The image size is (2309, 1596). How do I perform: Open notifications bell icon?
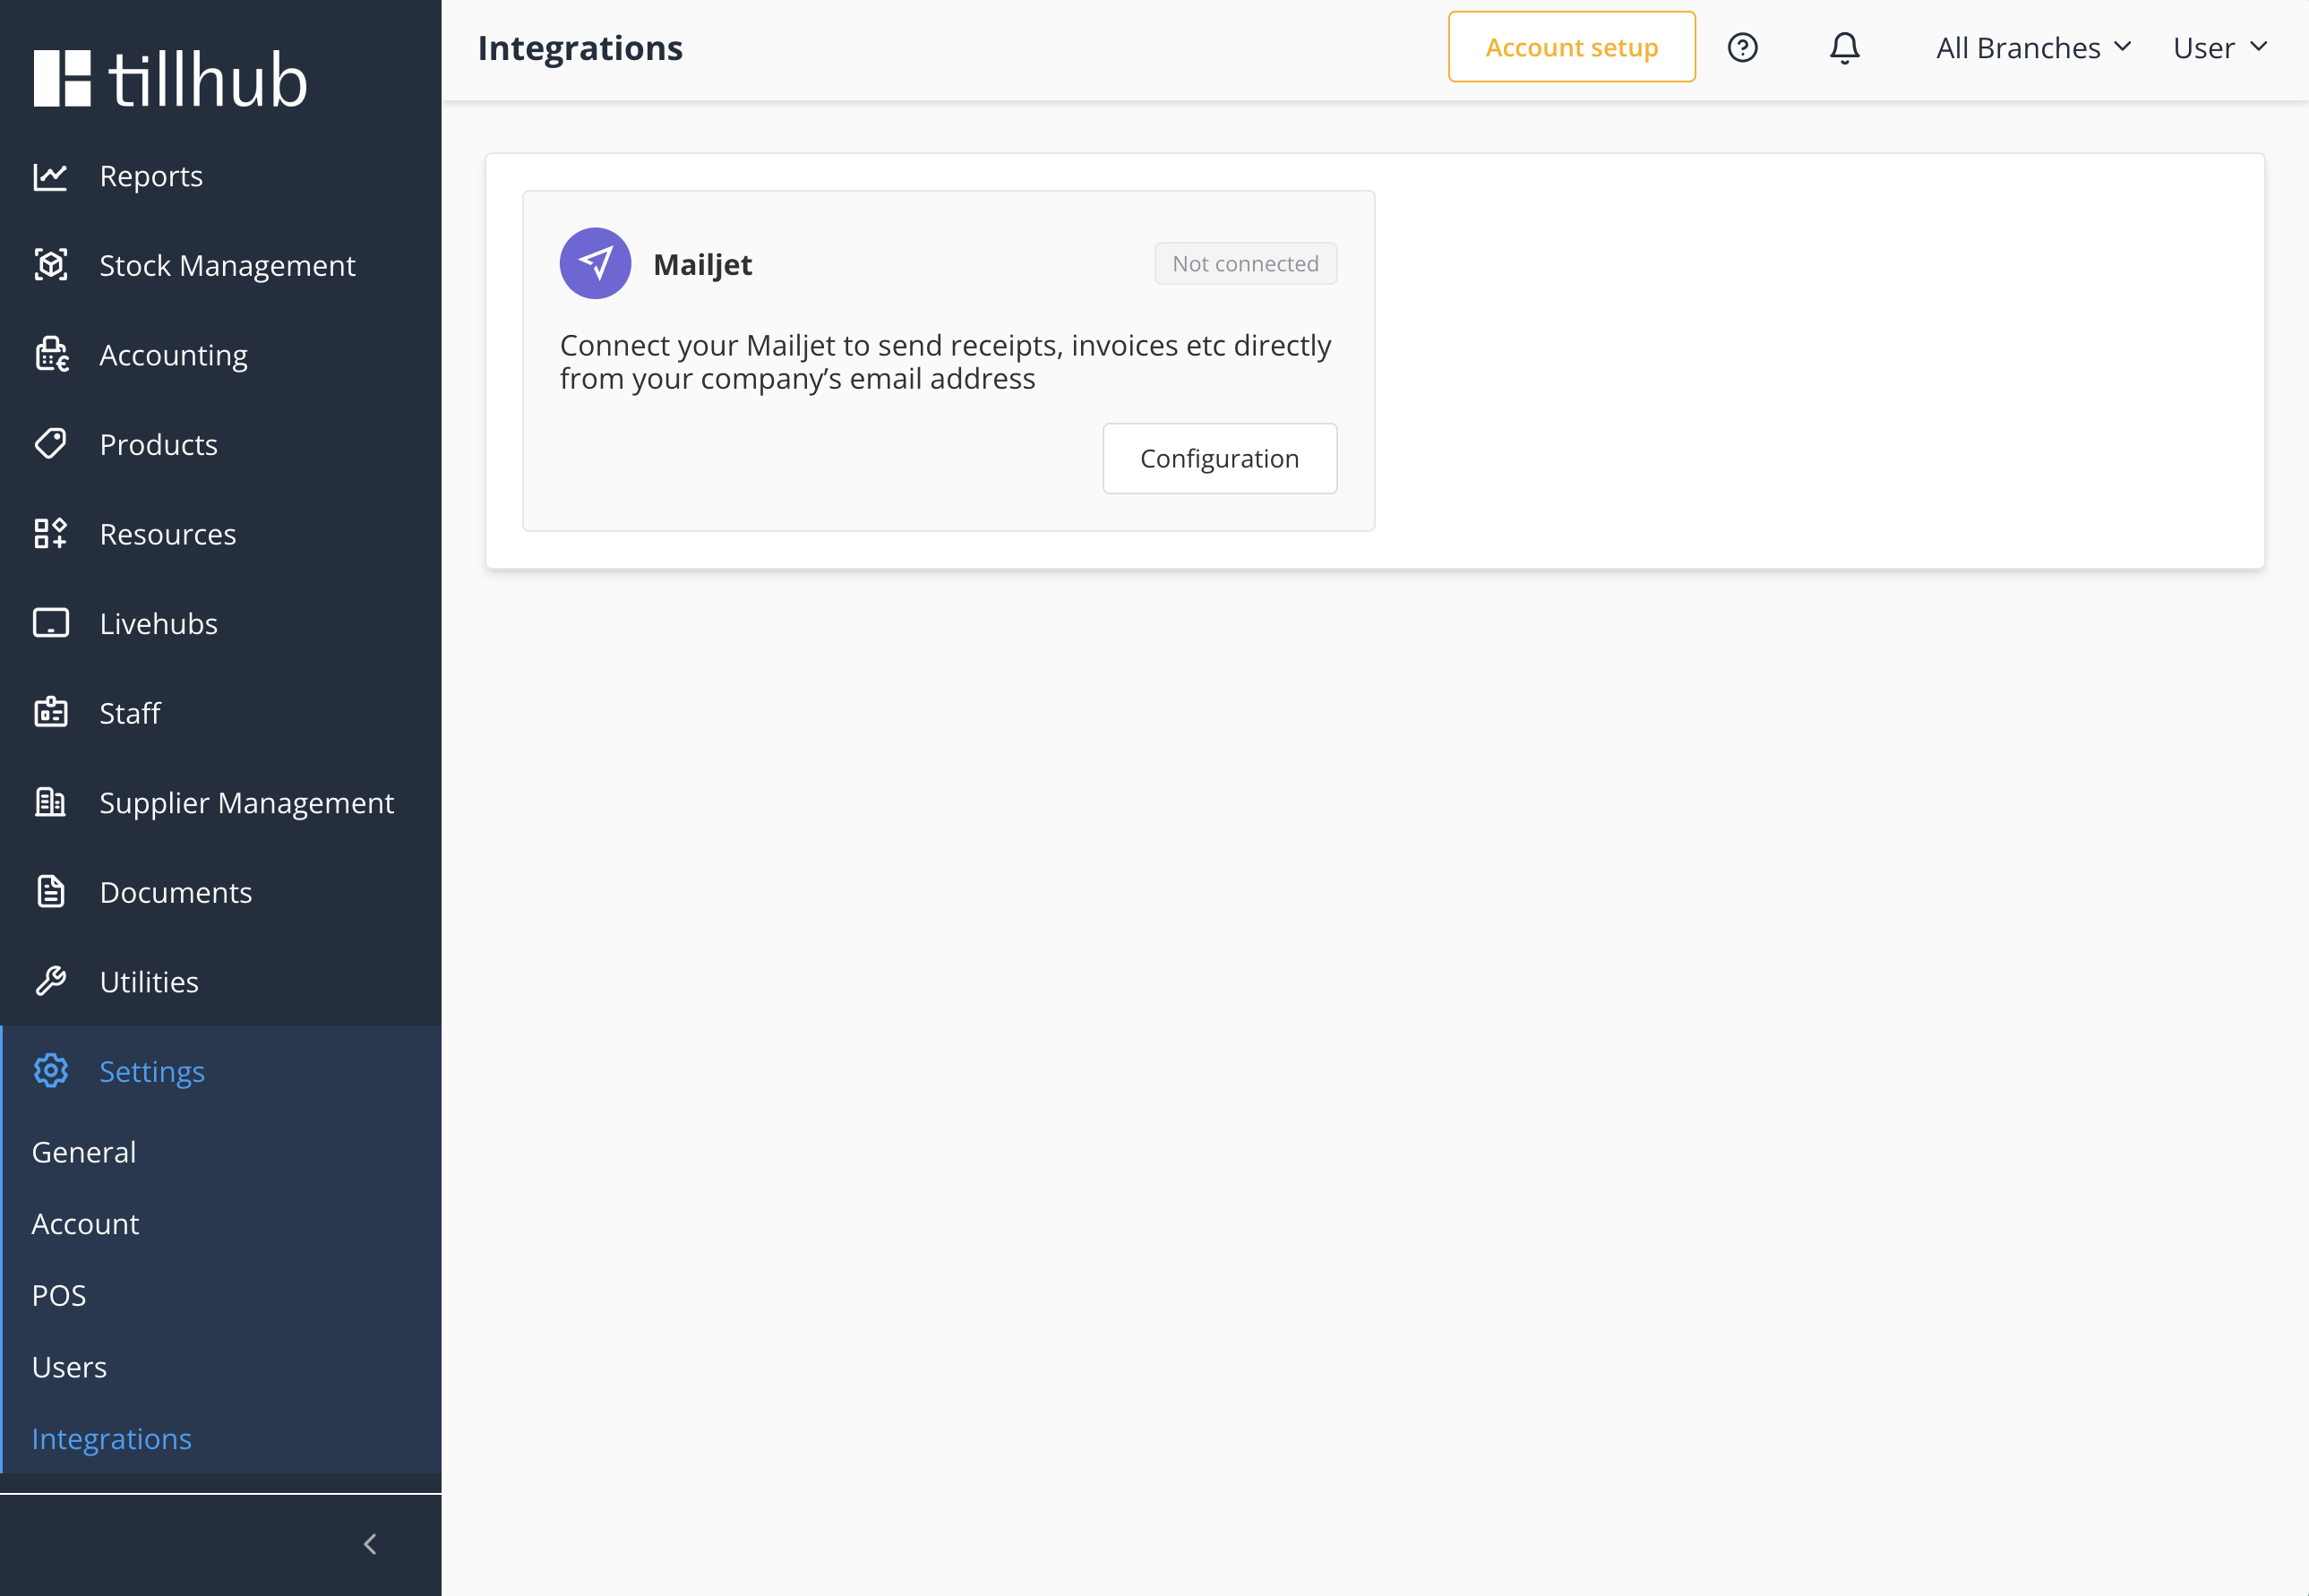[x=1844, y=48]
